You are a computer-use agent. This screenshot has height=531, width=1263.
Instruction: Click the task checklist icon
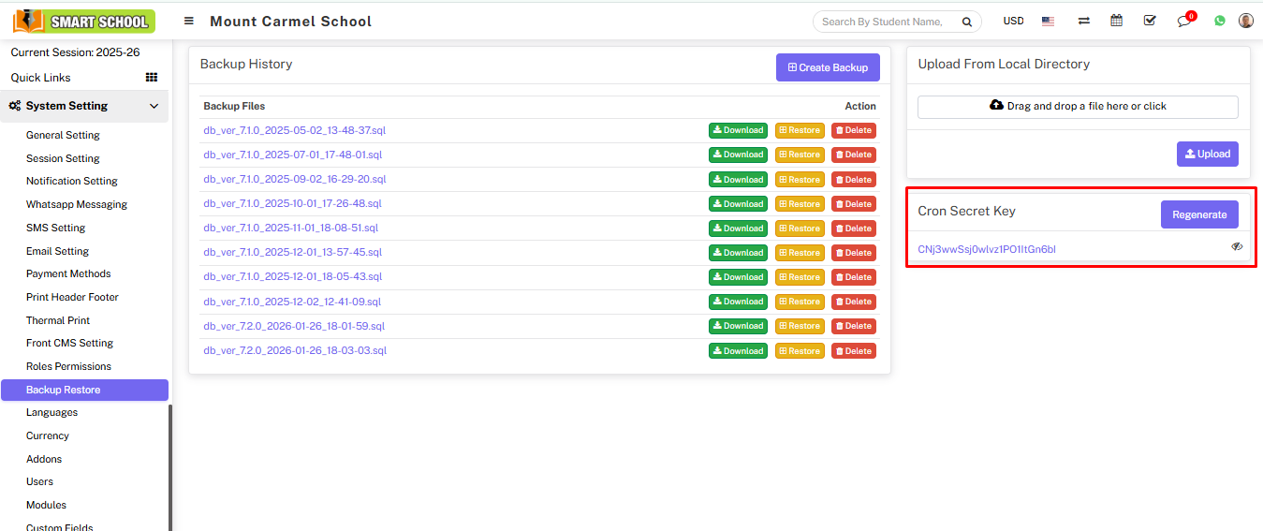1150,21
